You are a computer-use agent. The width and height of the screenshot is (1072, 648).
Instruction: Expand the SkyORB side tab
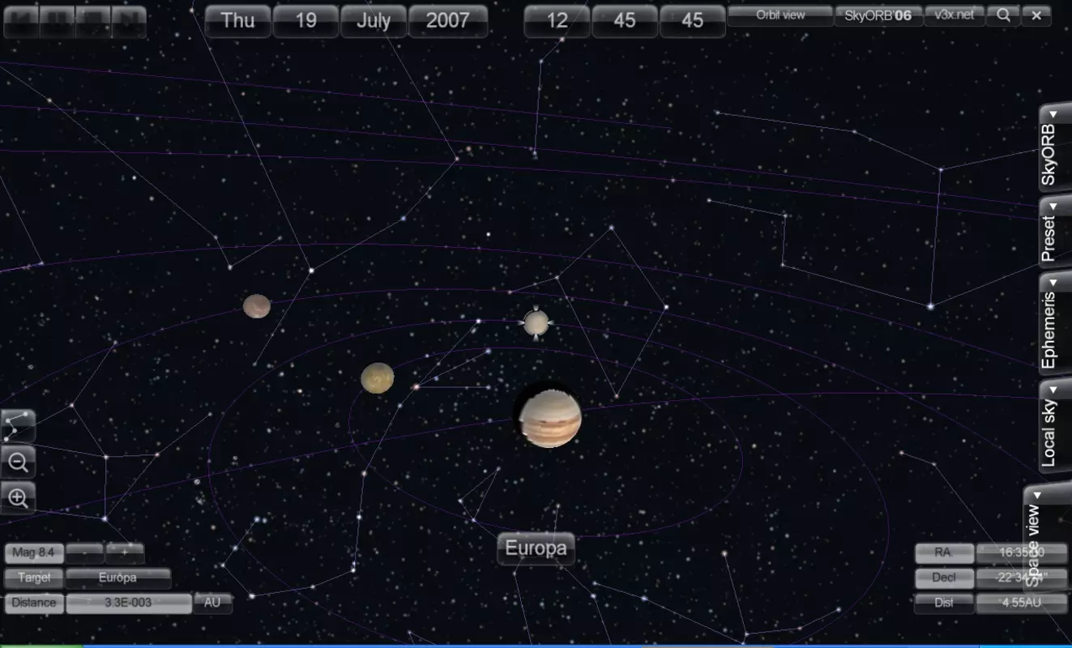point(1055,147)
